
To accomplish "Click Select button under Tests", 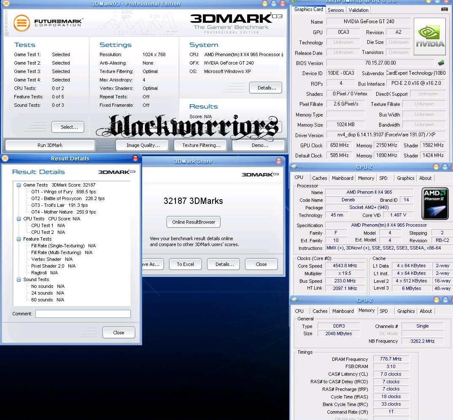I will pyautogui.click(x=68, y=127).
